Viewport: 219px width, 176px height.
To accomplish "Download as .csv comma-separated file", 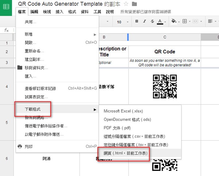I will tap(140, 136).
